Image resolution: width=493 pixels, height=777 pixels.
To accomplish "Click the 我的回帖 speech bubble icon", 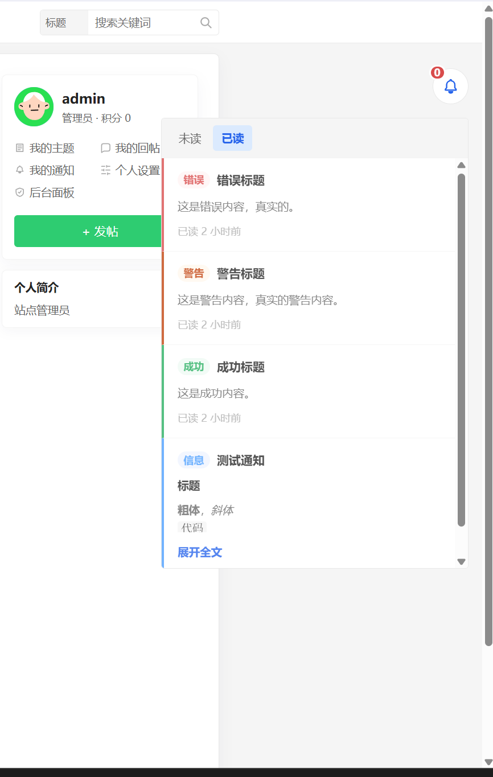I will 105,148.
